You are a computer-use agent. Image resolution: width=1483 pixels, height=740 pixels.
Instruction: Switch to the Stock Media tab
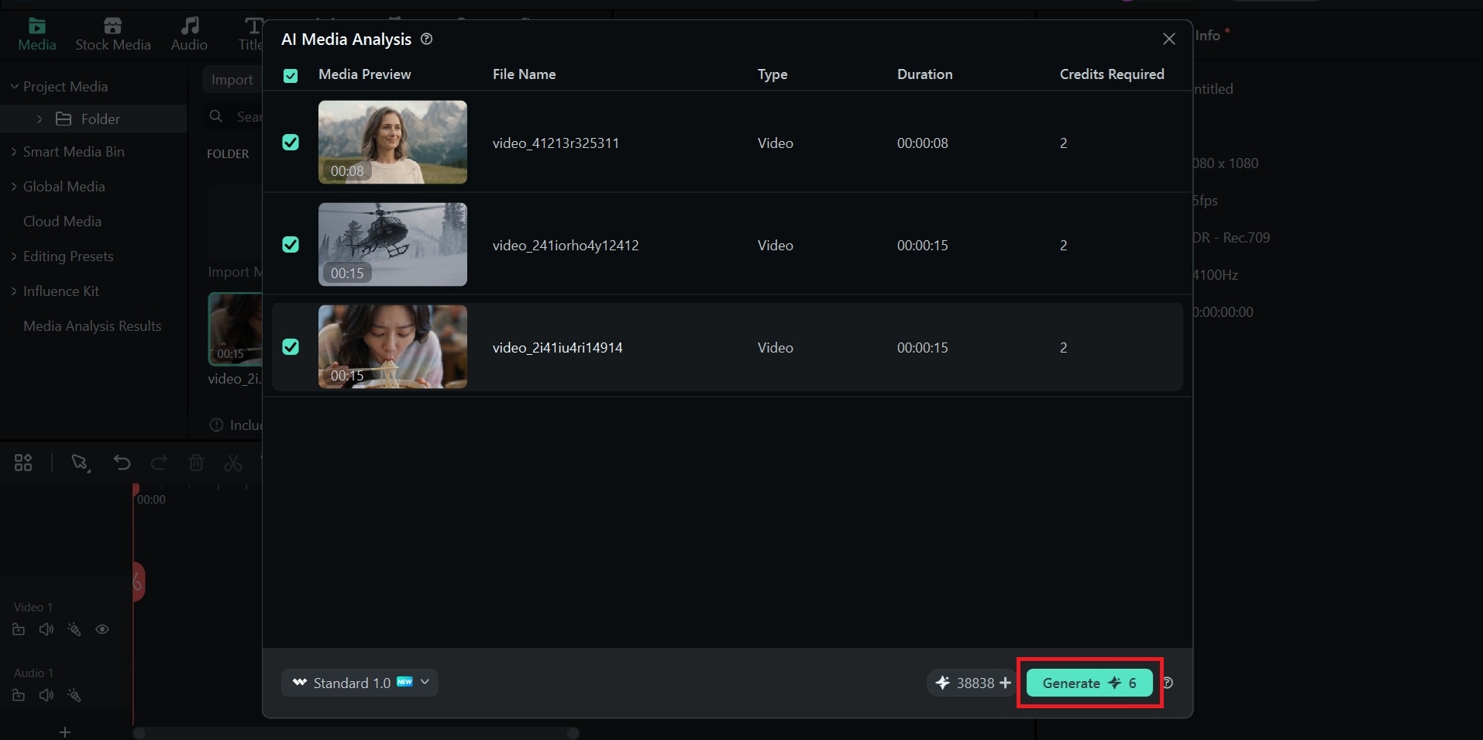113,35
